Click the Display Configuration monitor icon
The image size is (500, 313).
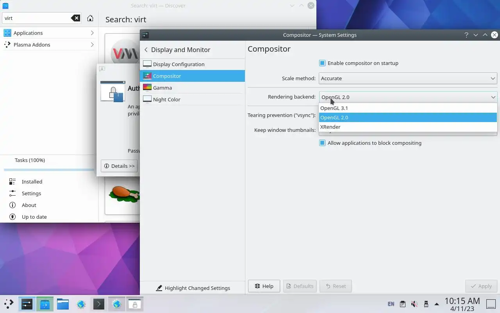[x=147, y=64]
